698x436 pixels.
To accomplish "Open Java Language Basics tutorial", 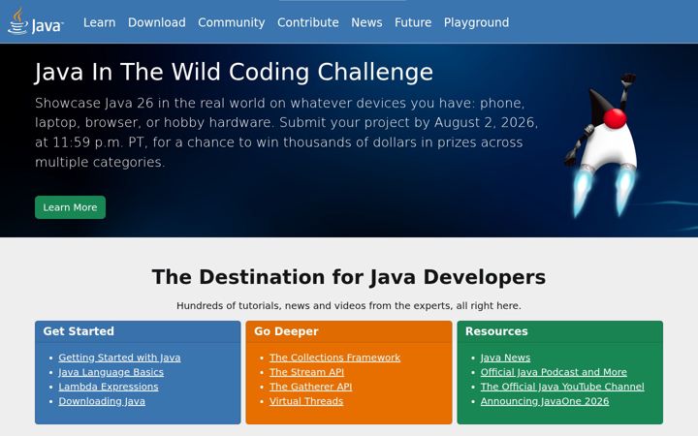I will pyautogui.click(x=111, y=372).
